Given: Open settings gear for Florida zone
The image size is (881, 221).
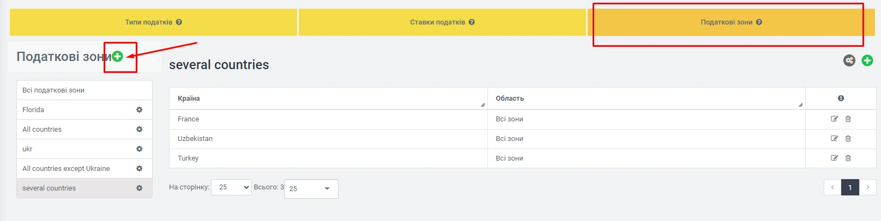Looking at the screenshot, I should (139, 110).
